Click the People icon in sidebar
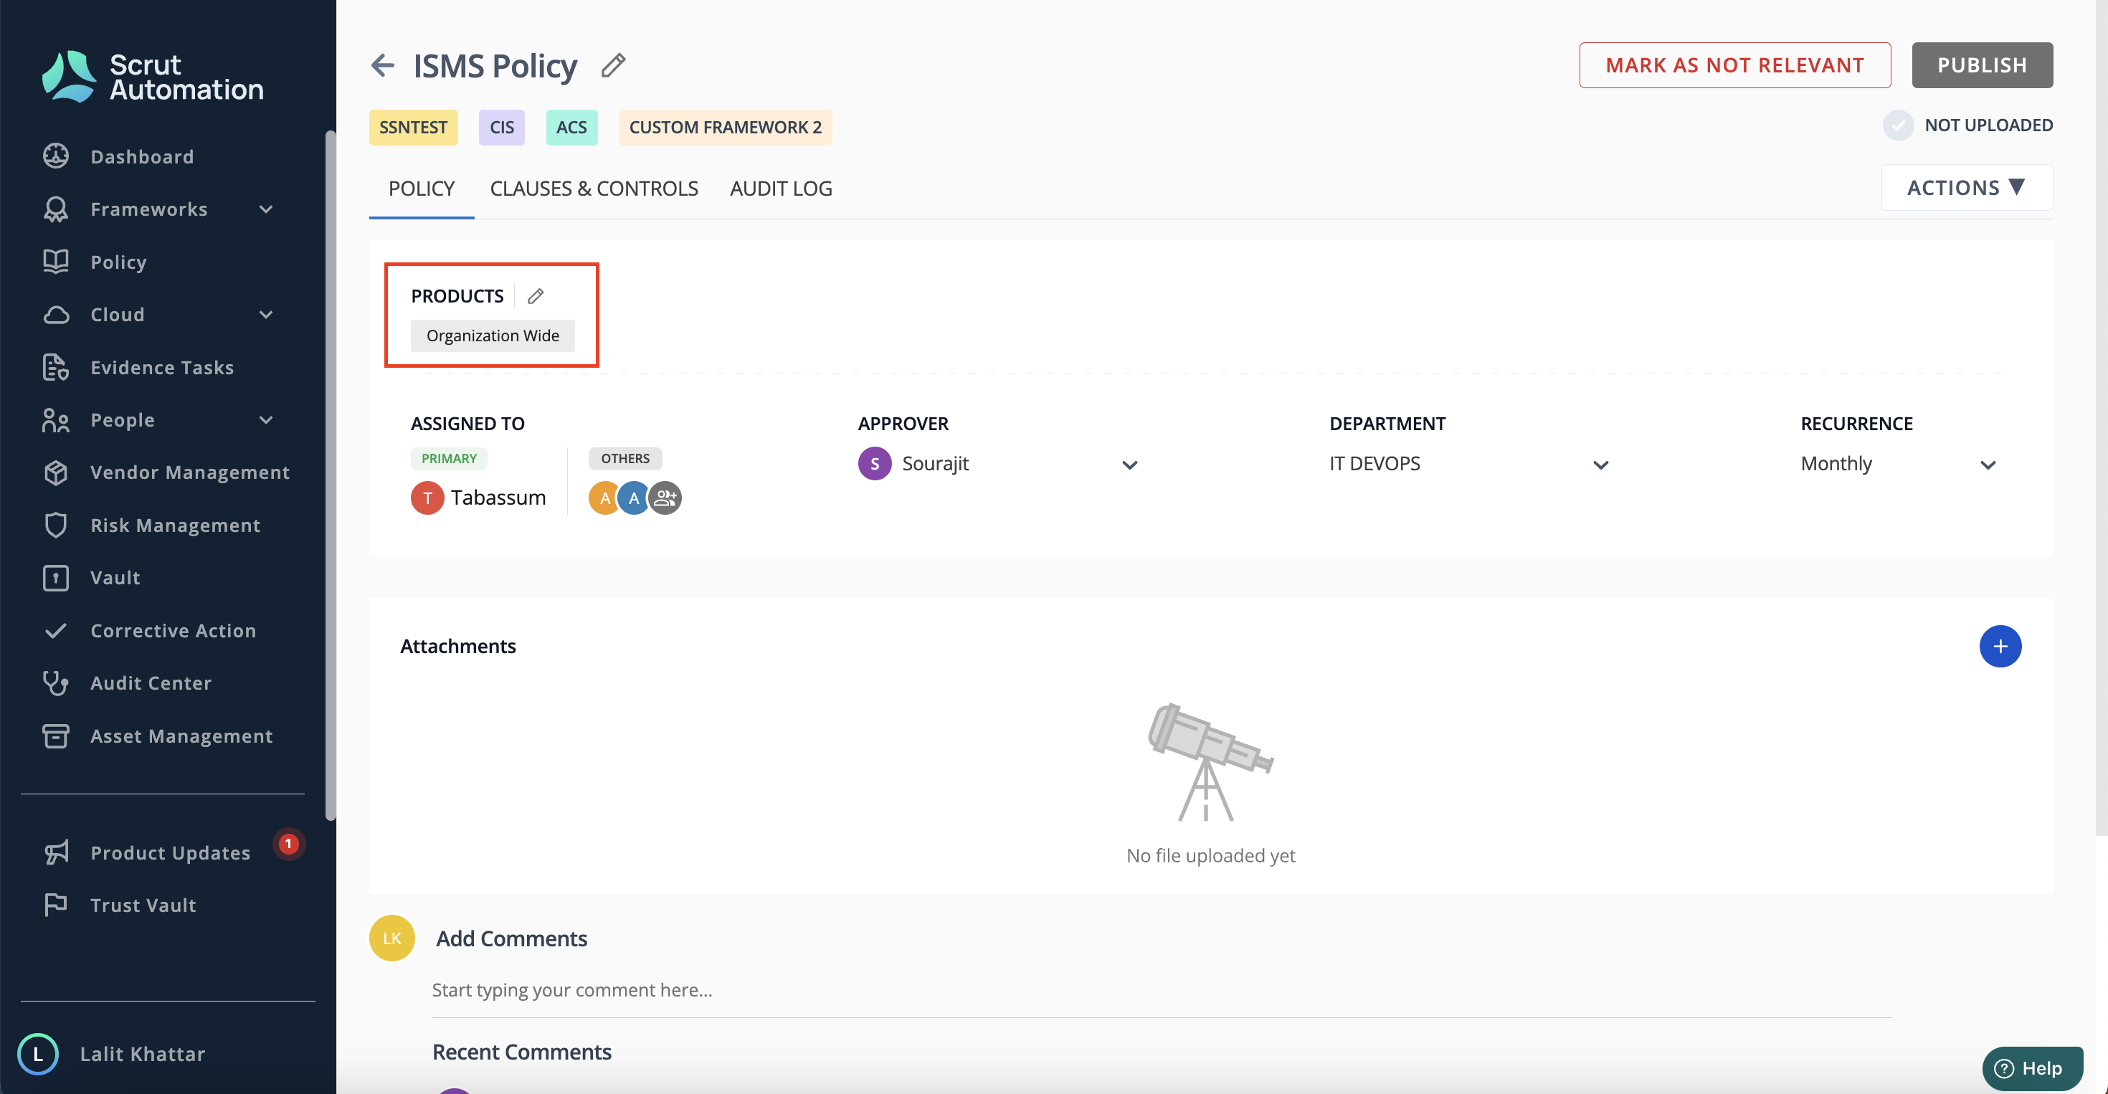2108x1094 pixels. pyautogui.click(x=56, y=420)
